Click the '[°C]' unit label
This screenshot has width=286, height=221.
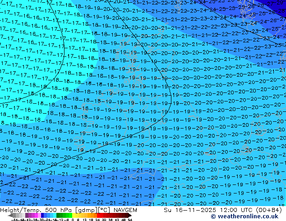click(104, 210)
